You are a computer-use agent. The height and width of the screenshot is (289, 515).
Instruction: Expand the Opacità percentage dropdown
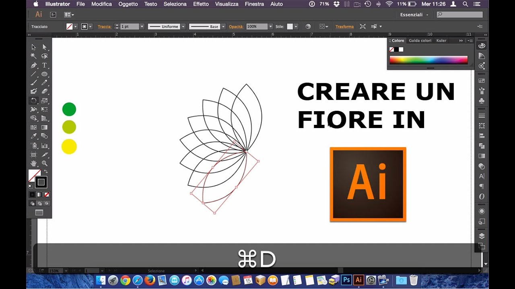(270, 26)
